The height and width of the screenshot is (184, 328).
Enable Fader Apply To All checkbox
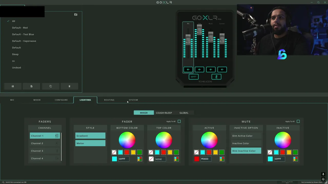179,121
